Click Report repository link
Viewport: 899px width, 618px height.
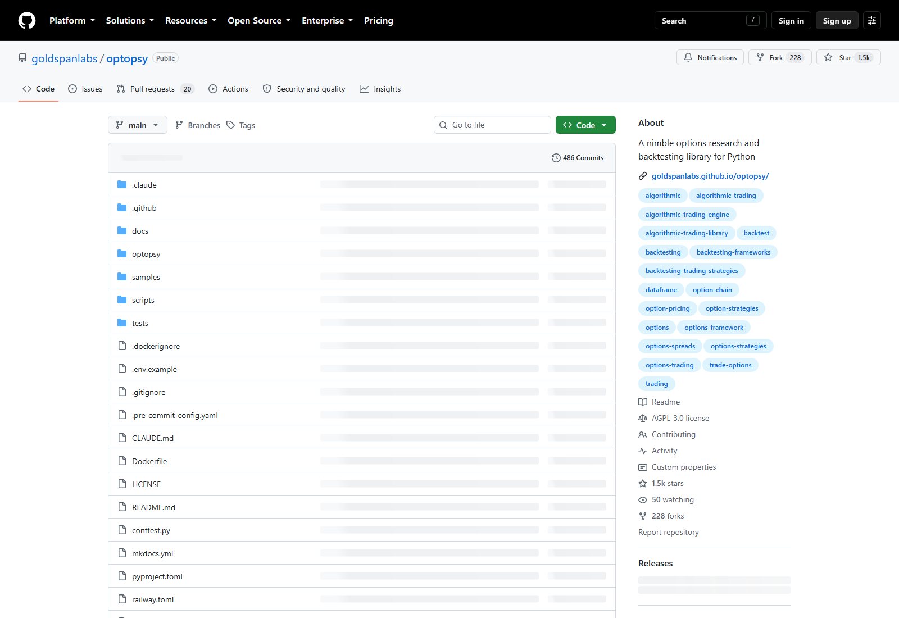(x=669, y=532)
